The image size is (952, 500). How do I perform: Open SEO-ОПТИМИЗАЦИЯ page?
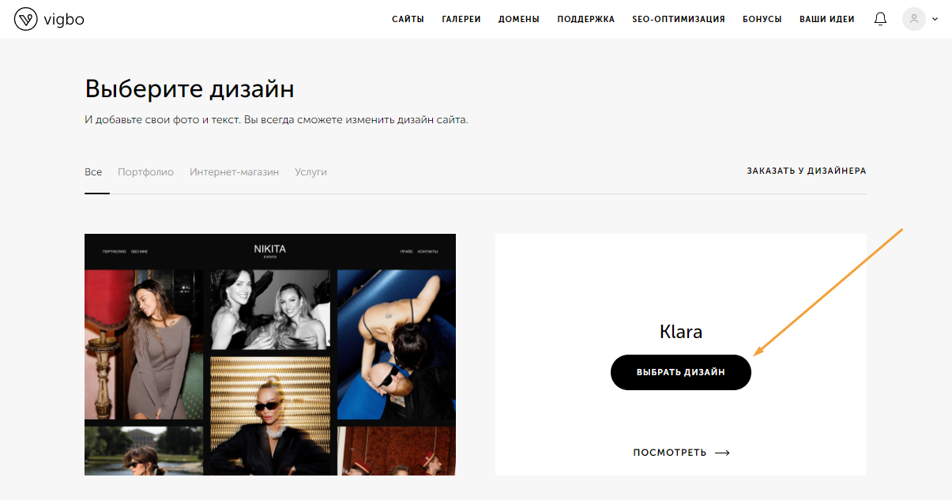point(679,19)
